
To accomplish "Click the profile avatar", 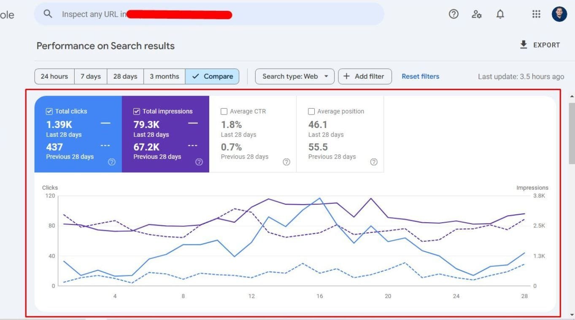I will (x=559, y=13).
